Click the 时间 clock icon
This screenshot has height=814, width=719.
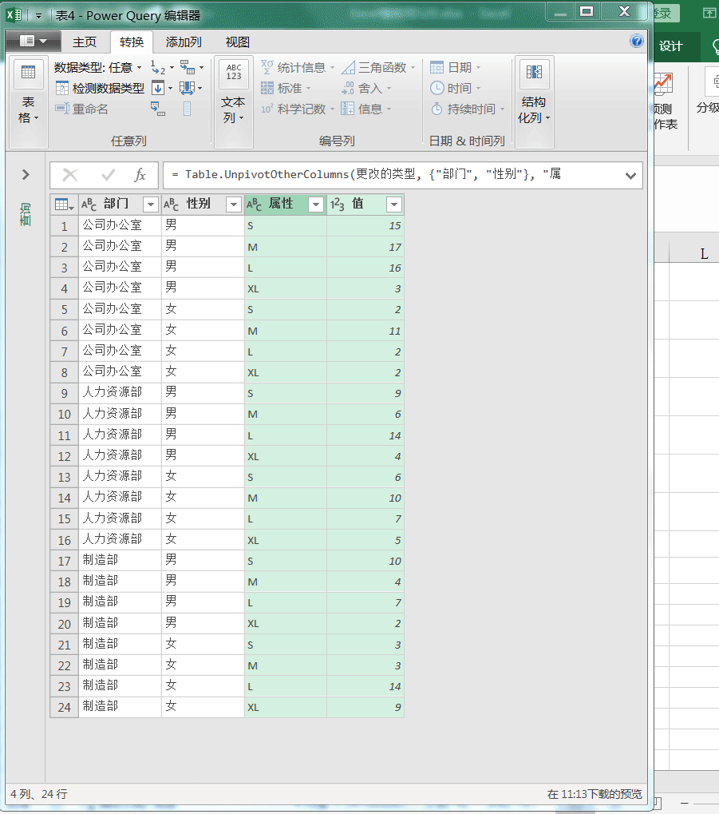437,88
